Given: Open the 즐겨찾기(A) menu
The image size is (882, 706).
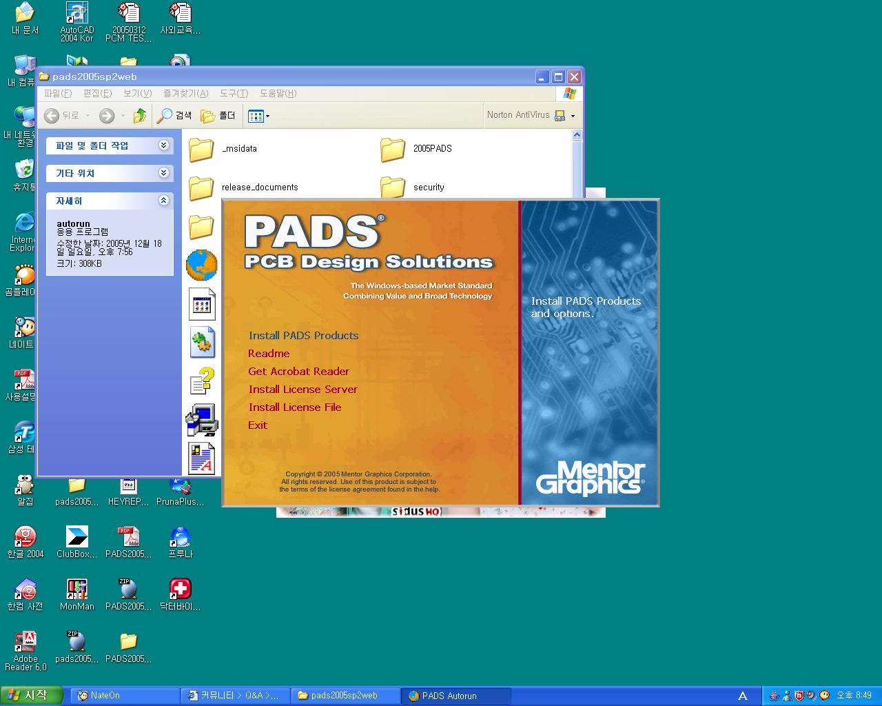Looking at the screenshot, I should tap(186, 94).
